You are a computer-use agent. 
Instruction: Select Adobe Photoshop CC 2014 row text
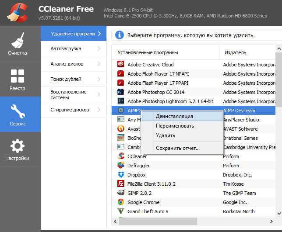[156, 92]
